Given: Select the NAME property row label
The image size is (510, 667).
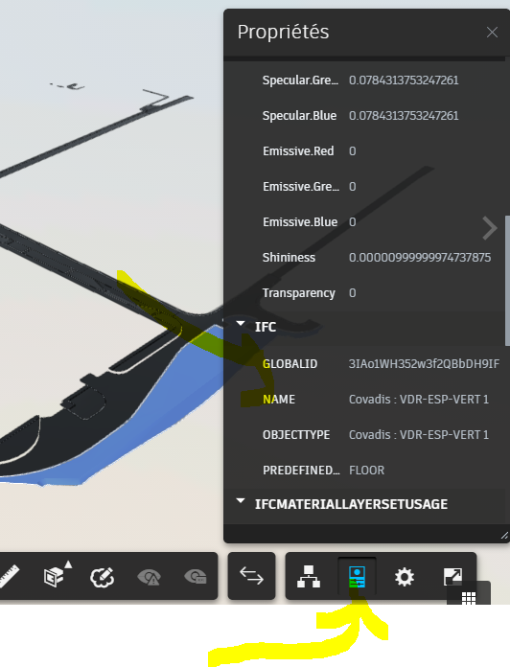Looking at the screenshot, I should [279, 399].
